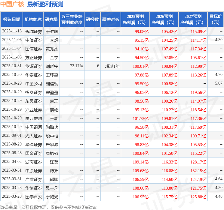This screenshot has height=210, width=224.
Task: Click the 97.85亿 2026 profit value
Action: [170, 58]
